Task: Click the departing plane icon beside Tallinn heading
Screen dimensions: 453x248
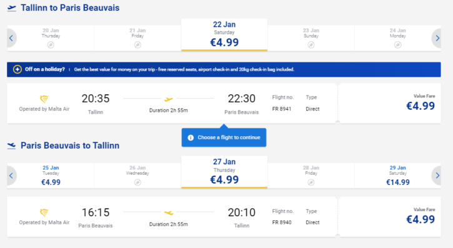Action: (x=12, y=8)
